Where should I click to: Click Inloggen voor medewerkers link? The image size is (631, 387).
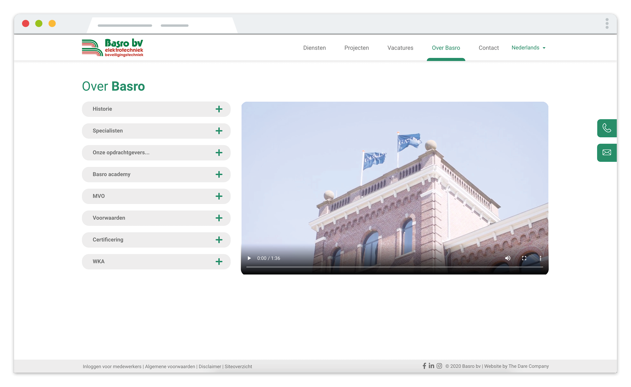[112, 366]
